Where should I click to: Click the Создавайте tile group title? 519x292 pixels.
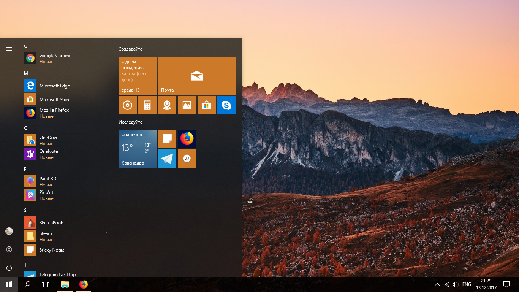[x=130, y=49]
